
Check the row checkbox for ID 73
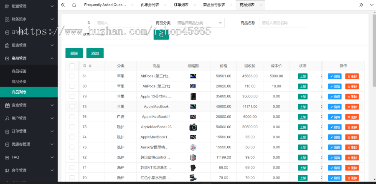[x=72, y=147]
